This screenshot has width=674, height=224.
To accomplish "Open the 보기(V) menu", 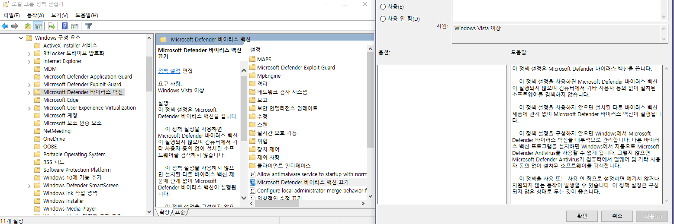I will coord(60,16).
